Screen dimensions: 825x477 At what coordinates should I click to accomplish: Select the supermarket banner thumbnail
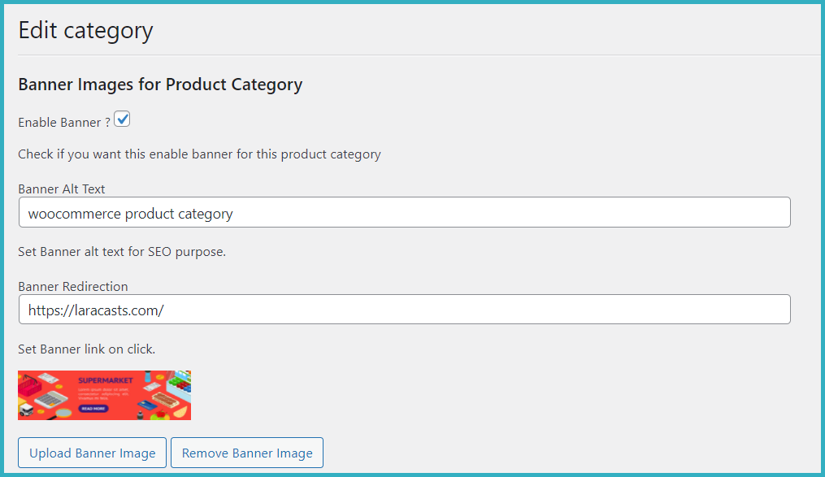104,395
